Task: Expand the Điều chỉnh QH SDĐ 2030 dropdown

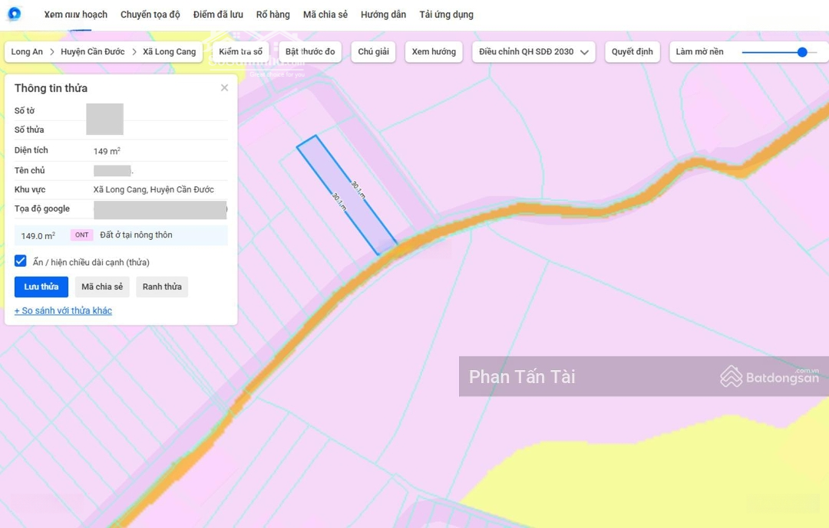Action: point(533,52)
